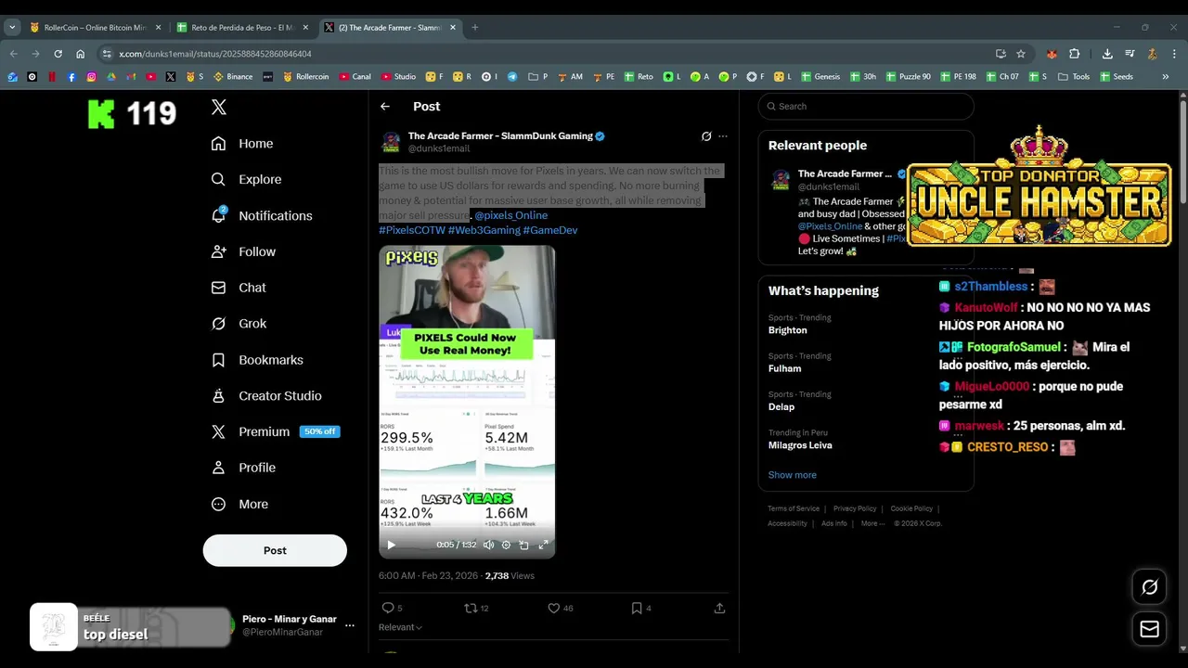This screenshot has height=668, width=1188.
Task: Open the #GameDev hashtag
Action: tap(550, 230)
